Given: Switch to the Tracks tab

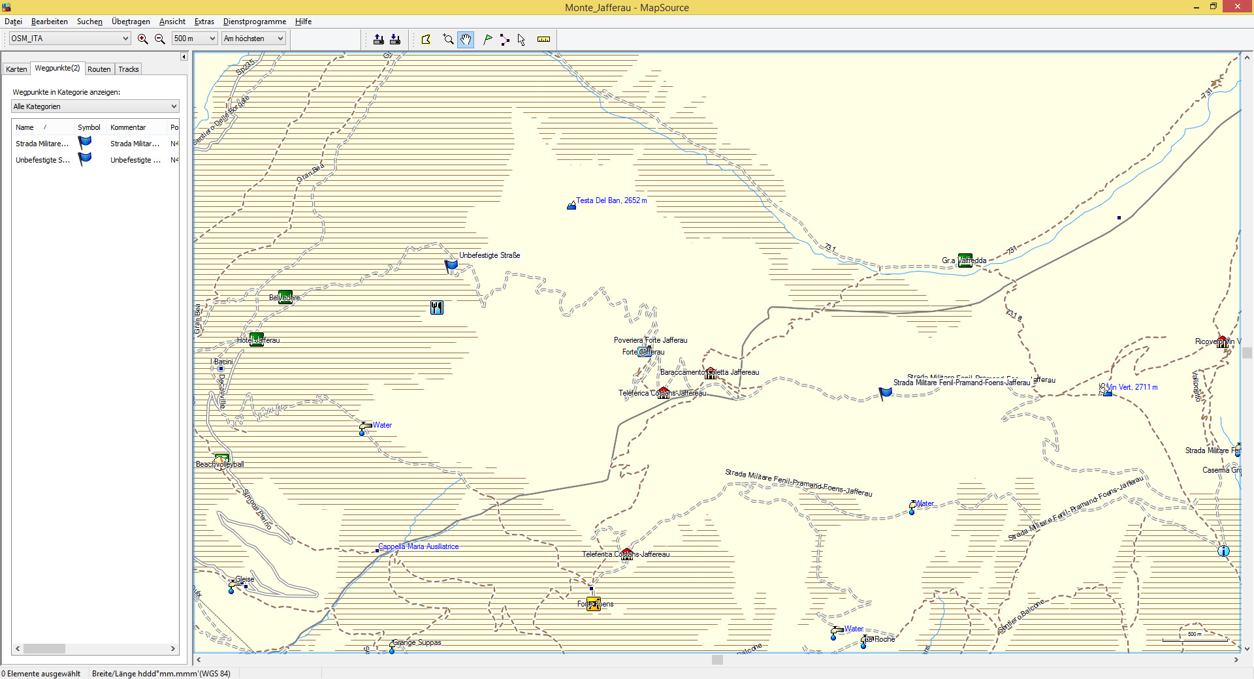Looking at the screenshot, I should coord(129,69).
